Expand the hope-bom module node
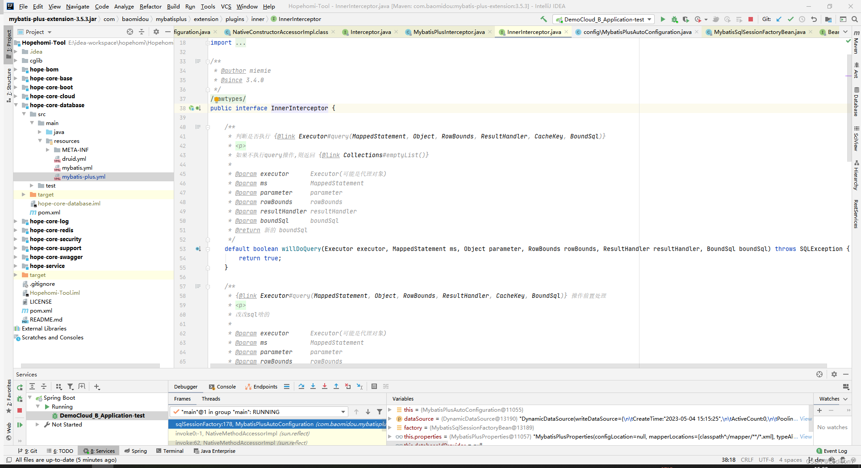Screen dimensions: 861x468 16,70
